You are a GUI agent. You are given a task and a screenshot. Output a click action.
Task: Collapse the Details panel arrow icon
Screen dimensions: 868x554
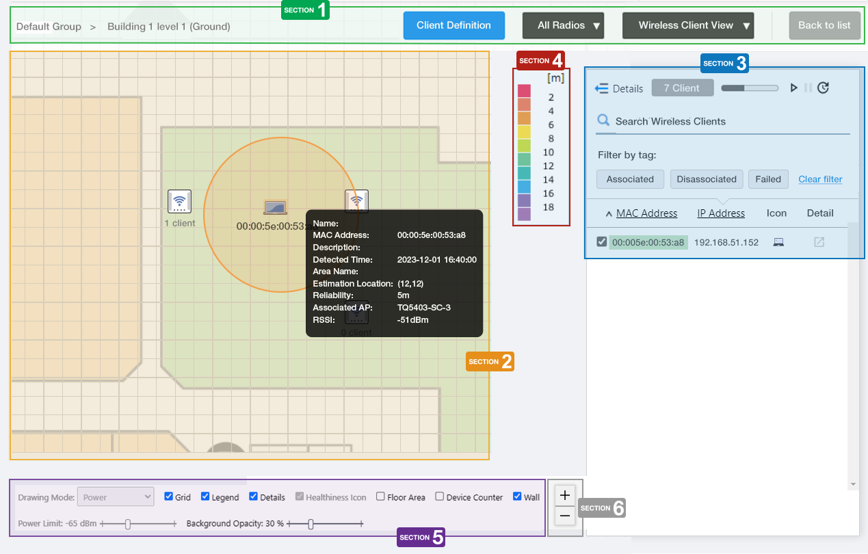(601, 88)
